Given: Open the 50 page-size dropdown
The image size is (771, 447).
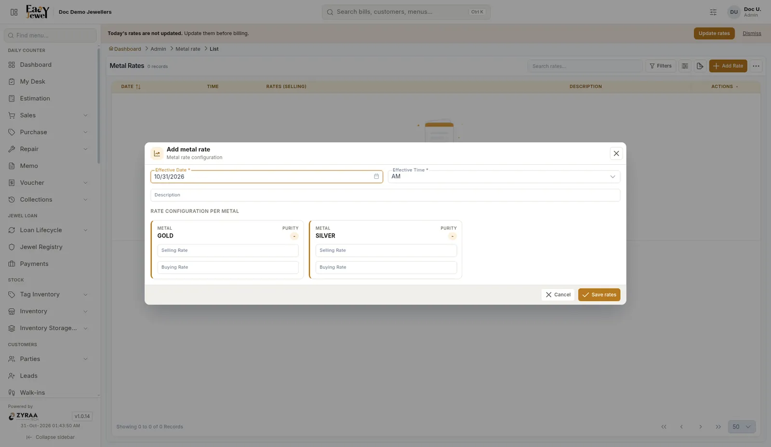Looking at the screenshot, I should click(742, 427).
